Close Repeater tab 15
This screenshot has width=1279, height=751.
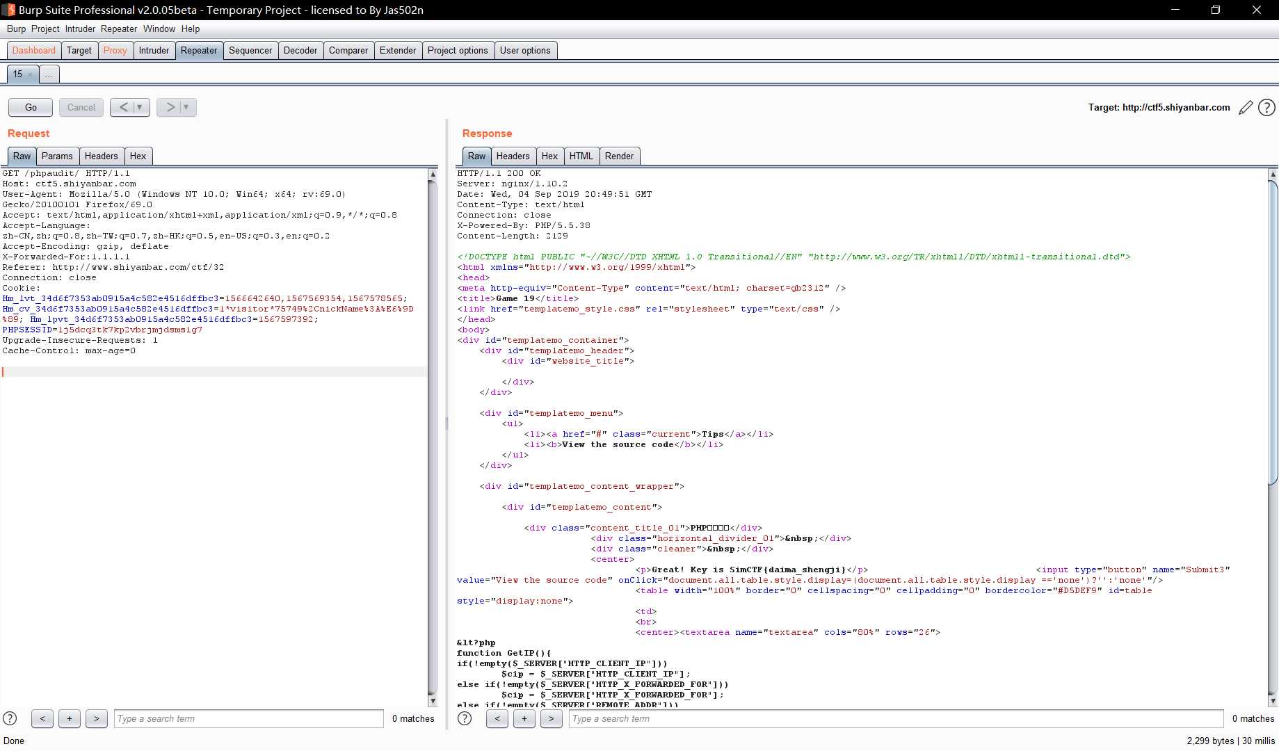pos(30,74)
